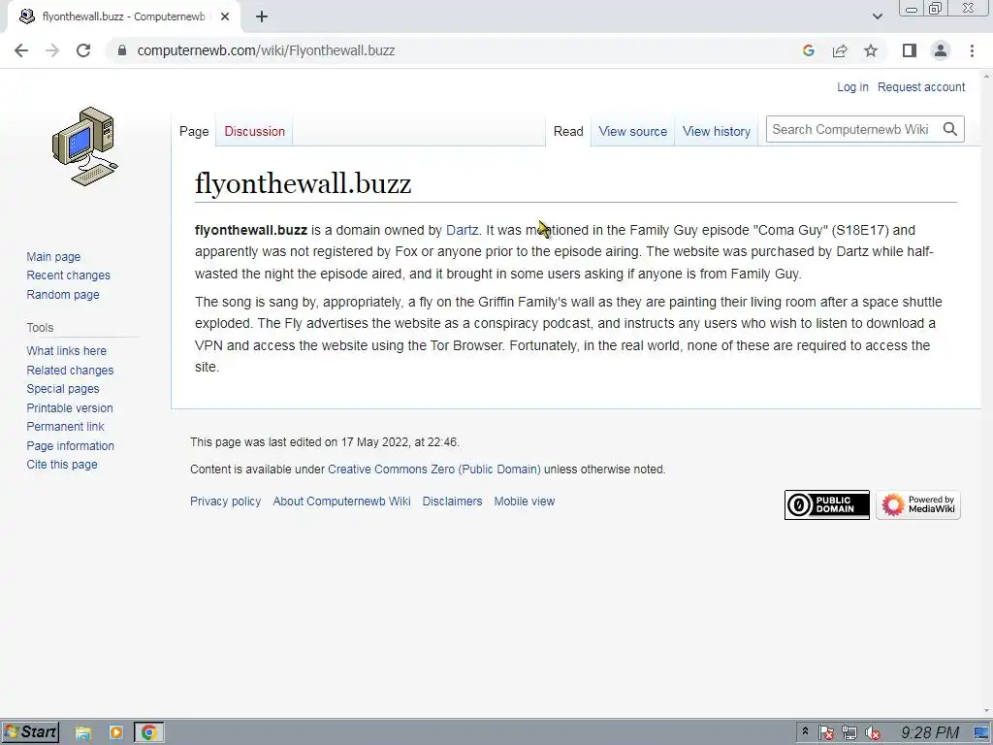This screenshot has width=993, height=745.
Task: Click the muted volume tray icon
Action: point(873,733)
